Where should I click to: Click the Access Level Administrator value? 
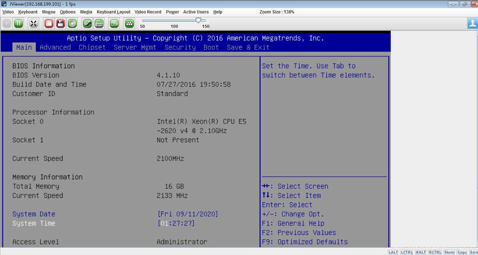point(182,242)
